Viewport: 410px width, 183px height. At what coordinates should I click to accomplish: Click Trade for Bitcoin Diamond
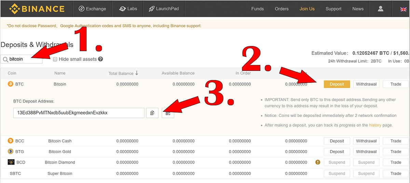point(396,162)
